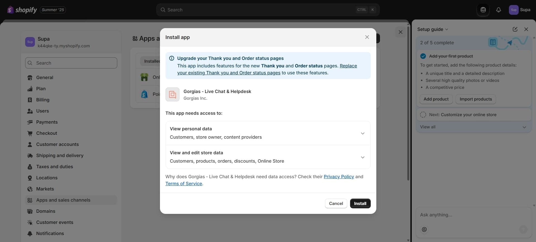Open the View all dropdown
This screenshot has width=536, height=242.
pyautogui.click(x=524, y=127)
